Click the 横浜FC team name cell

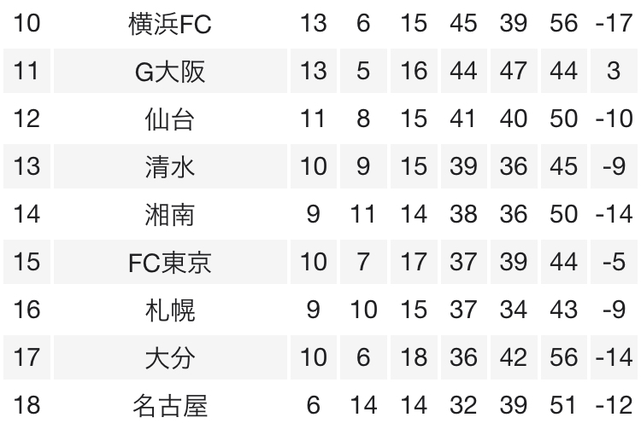tap(170, 23)
